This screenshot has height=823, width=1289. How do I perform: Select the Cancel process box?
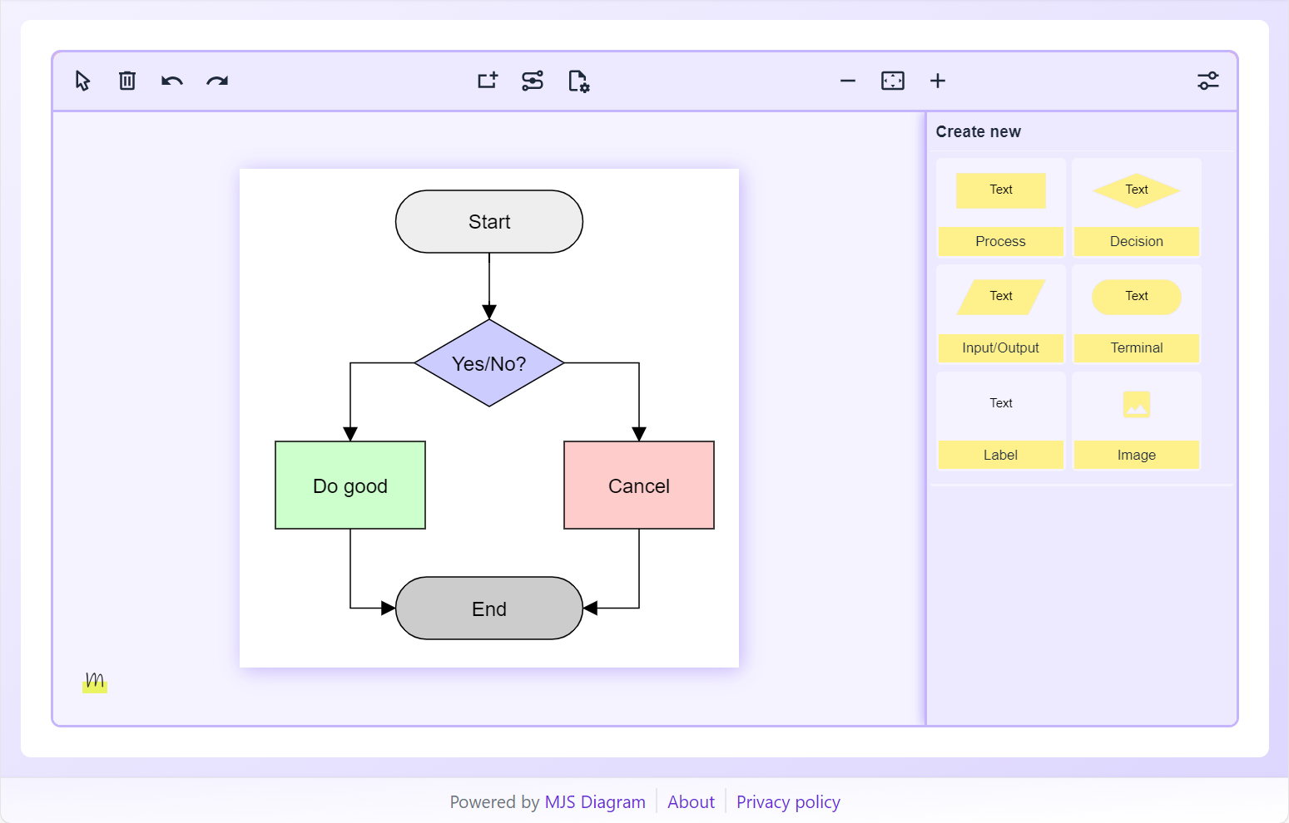point(639,485)
